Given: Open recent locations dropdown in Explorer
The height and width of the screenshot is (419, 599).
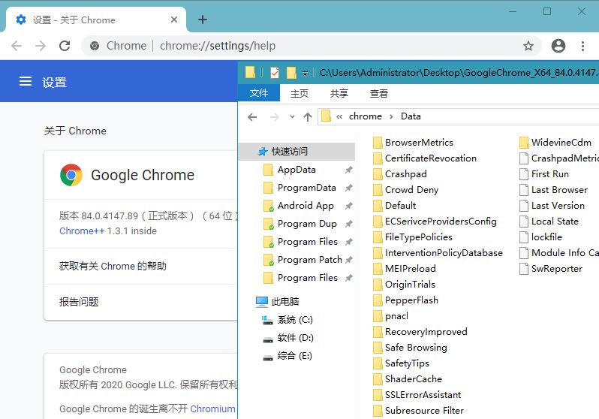Looking at the screenshot, I should (292, 116).
